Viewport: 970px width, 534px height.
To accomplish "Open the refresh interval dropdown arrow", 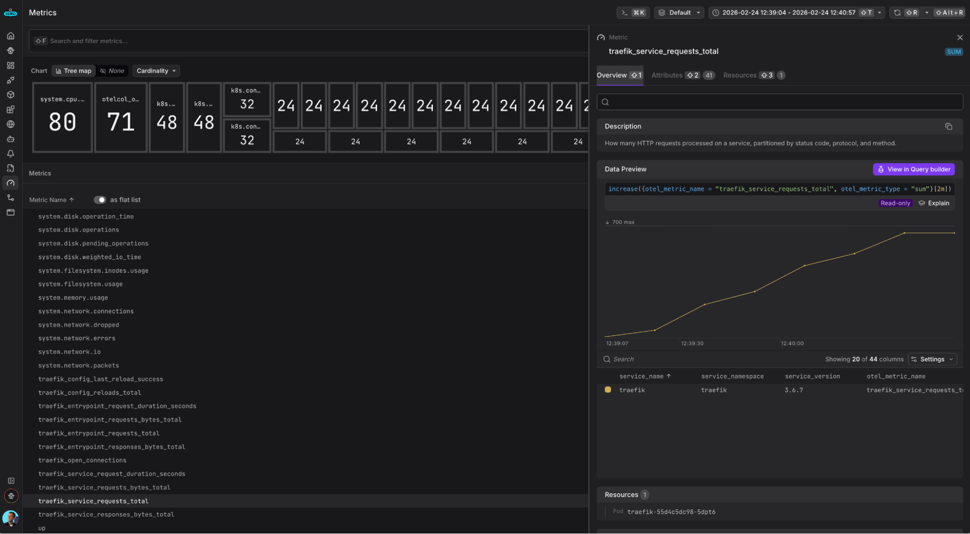I will (x=927, y=13).
